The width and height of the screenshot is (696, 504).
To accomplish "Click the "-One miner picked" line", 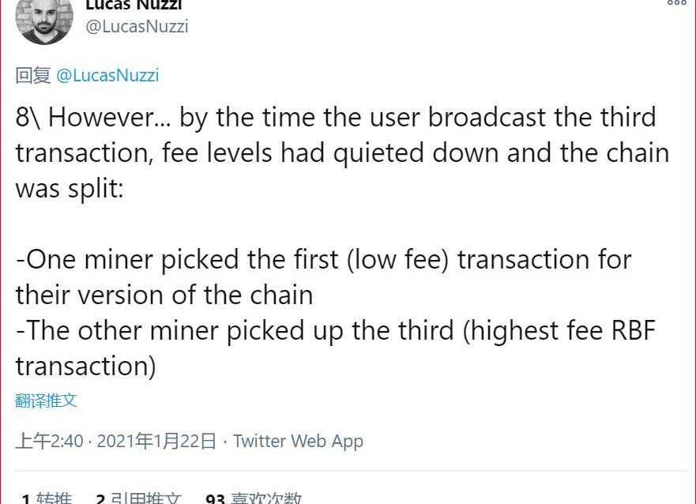I will [324, 259].
